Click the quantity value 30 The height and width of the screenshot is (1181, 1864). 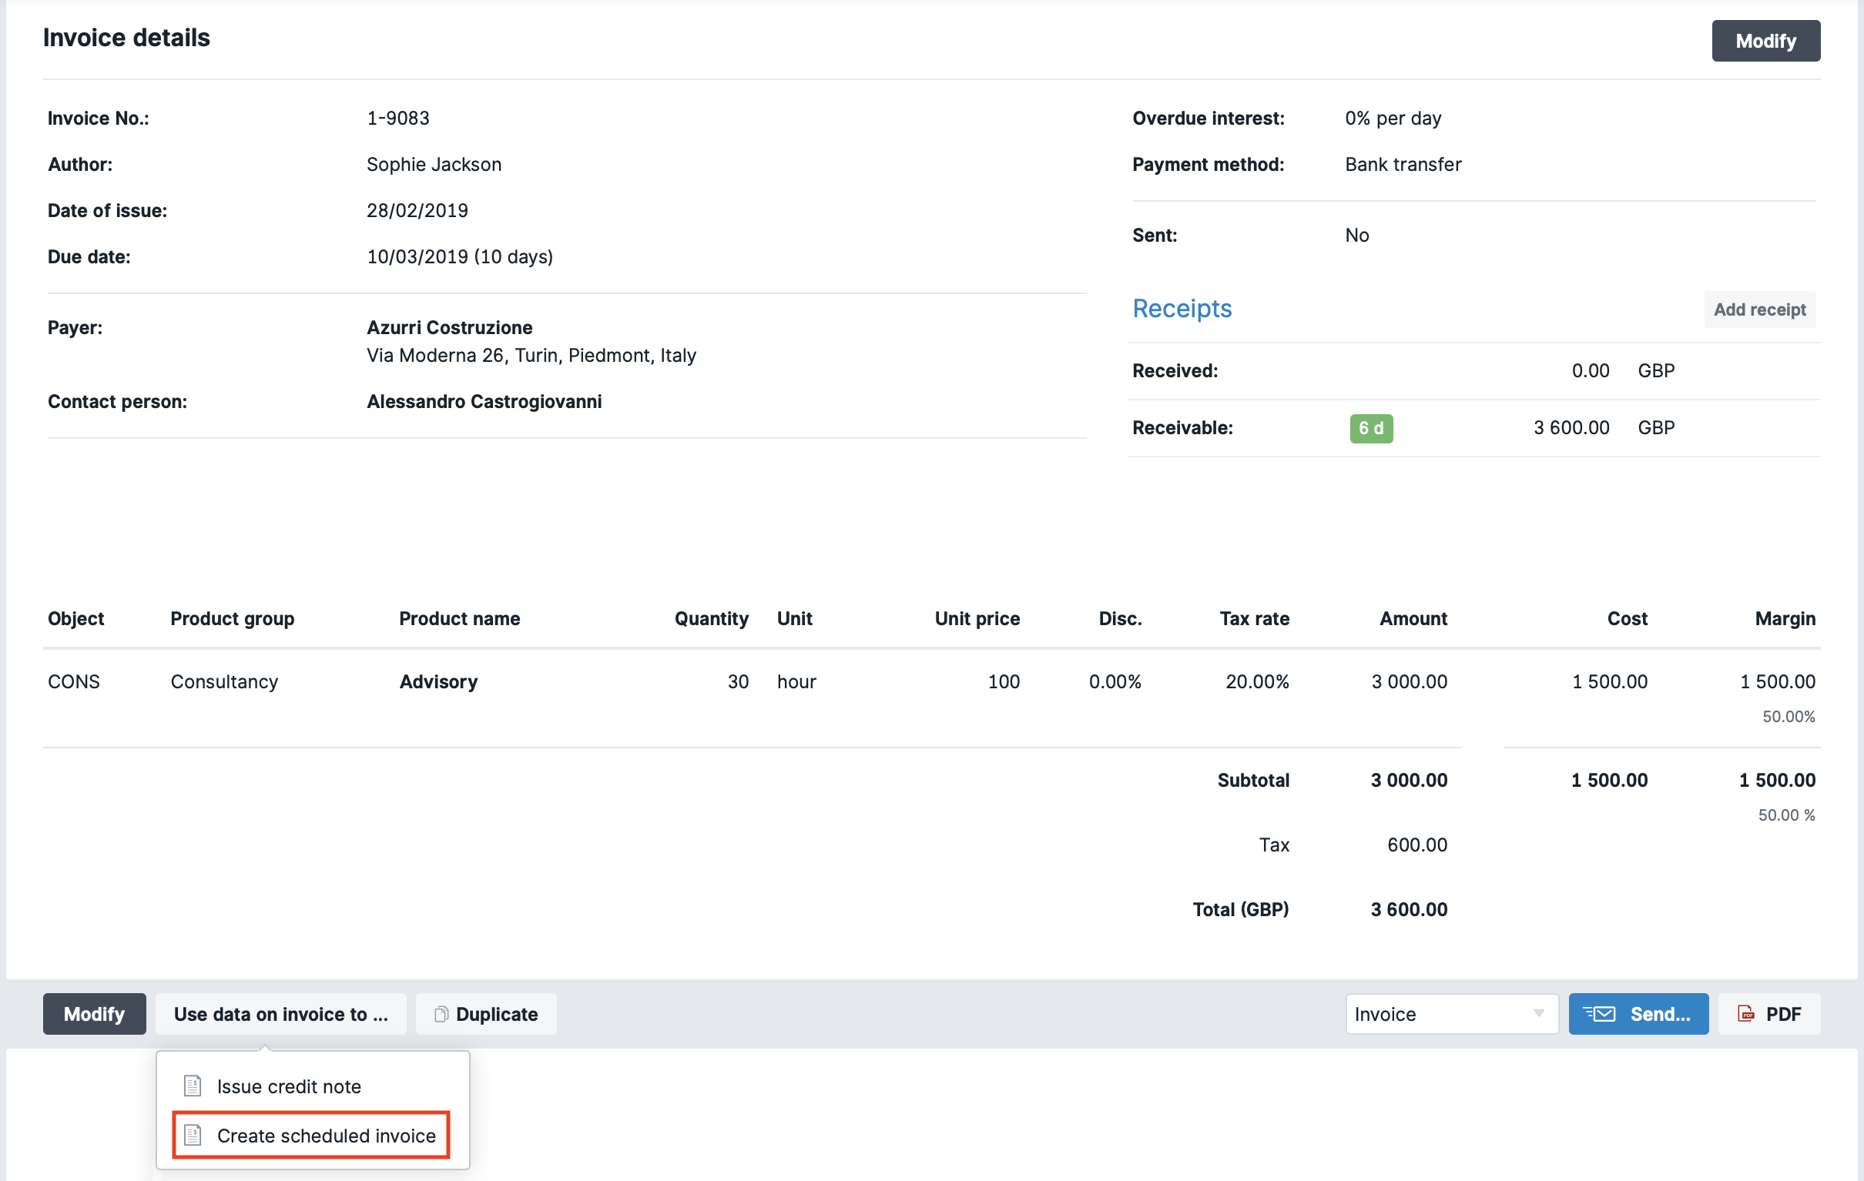738,681
